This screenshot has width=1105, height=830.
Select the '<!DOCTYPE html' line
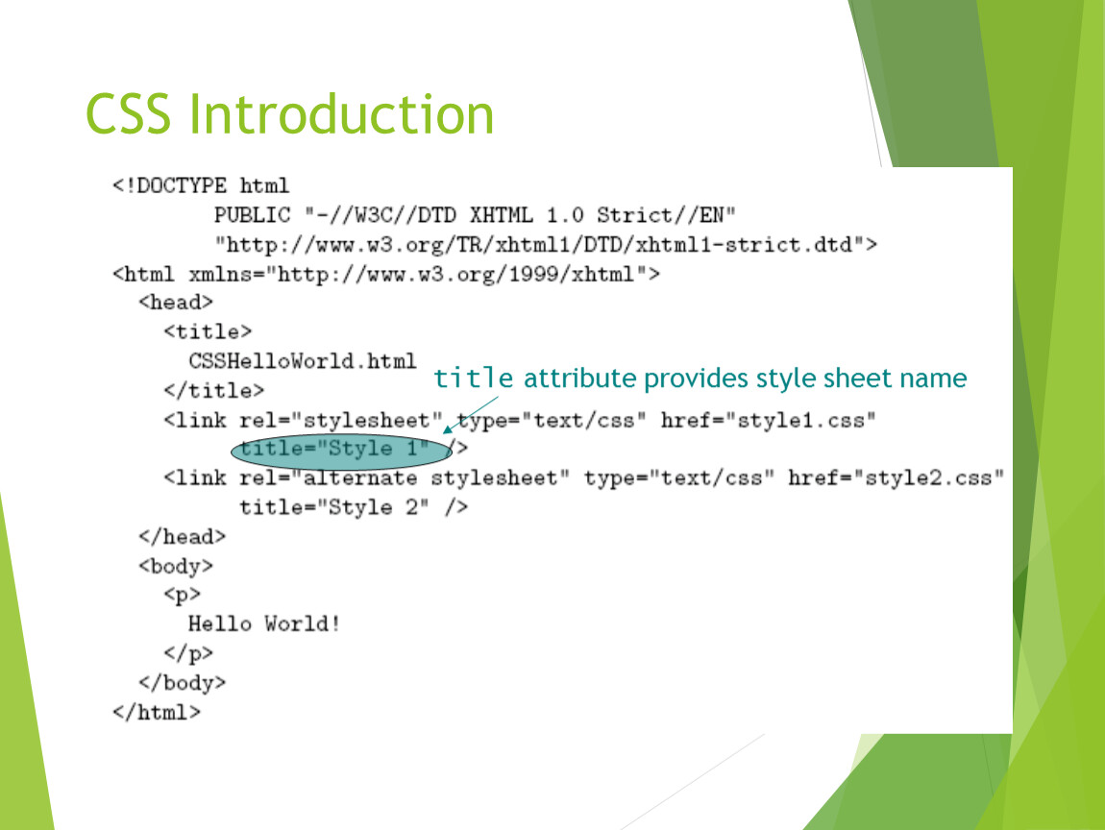click(201, 186)
